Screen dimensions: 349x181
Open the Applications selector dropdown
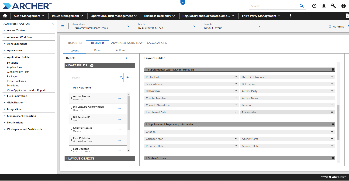pyautogui.click(x=128, y=26)
